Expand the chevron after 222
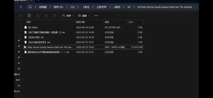 point(78,7)
